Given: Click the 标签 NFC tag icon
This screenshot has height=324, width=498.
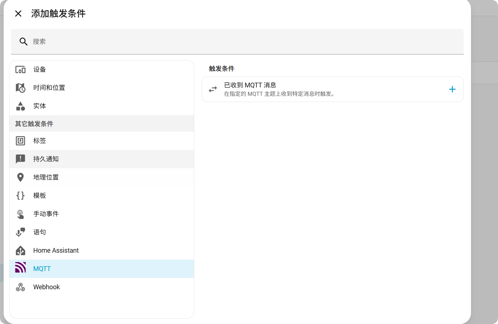Looking at the screenshot, I should click(x=20, y=141).
